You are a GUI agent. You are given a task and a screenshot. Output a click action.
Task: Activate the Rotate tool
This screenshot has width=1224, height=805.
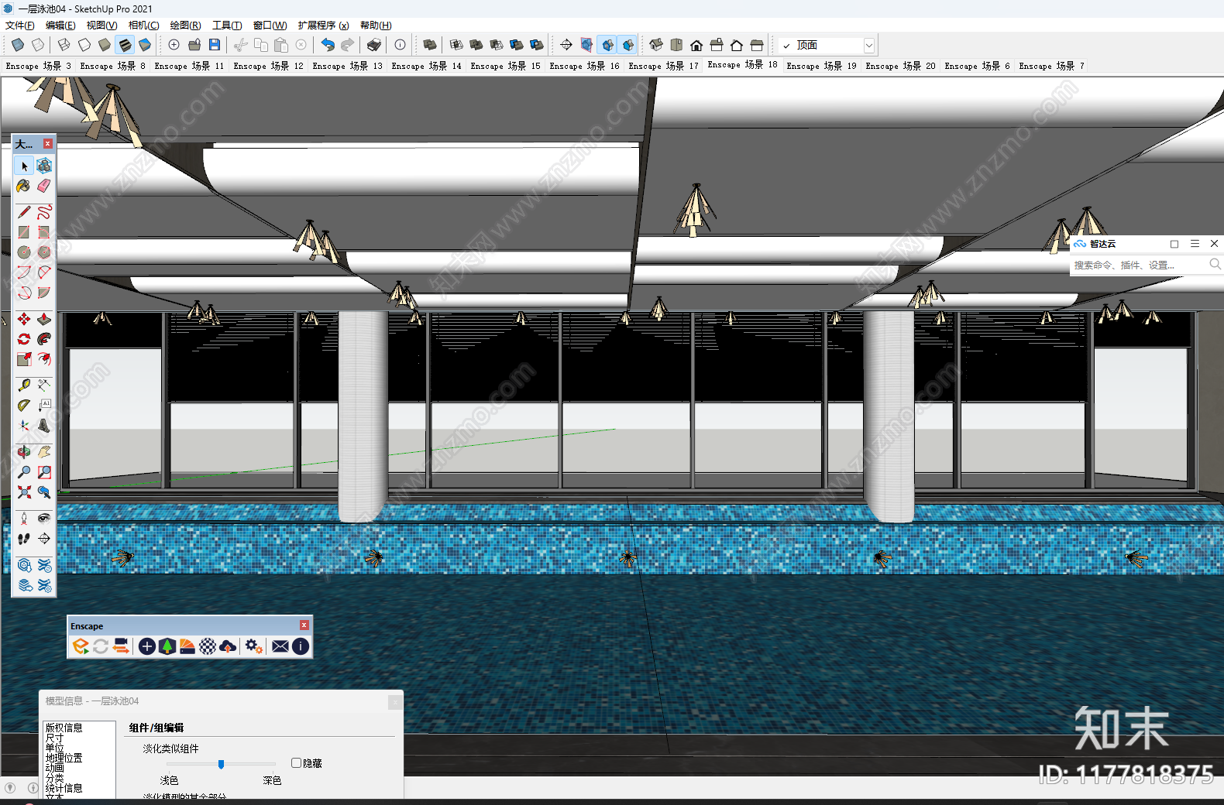click(24, 339)
